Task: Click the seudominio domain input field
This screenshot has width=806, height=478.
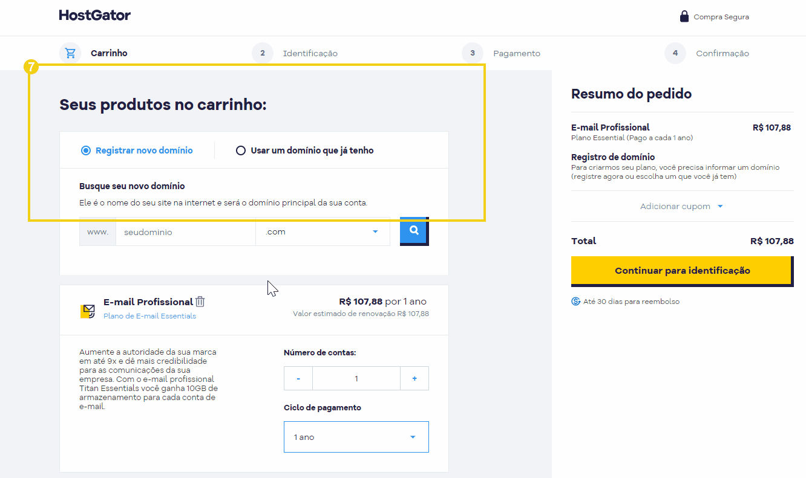Action: coord(186,232)
